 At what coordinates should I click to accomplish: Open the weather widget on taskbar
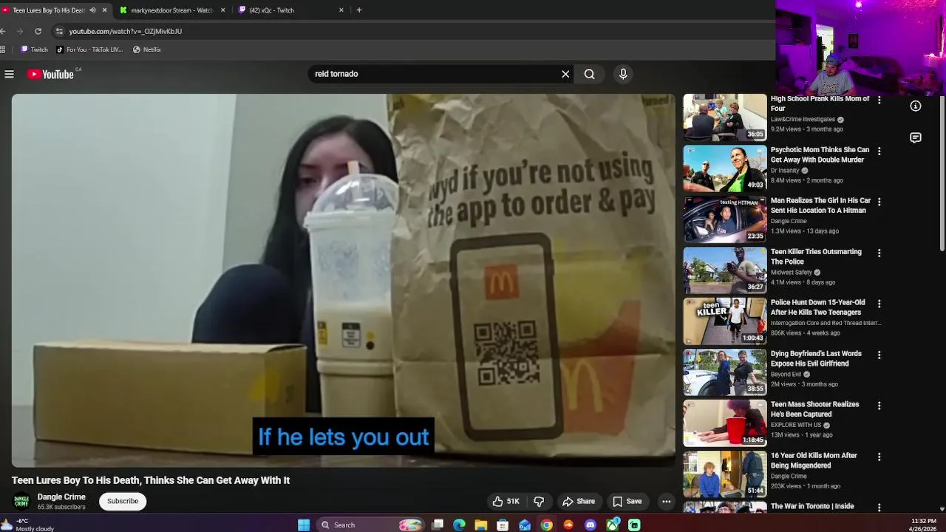tap(28, 525)
